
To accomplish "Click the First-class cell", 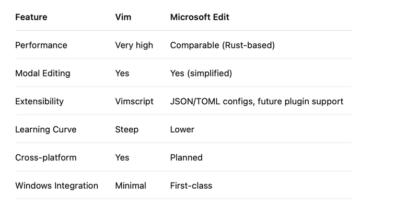I will tap(191, 186).
